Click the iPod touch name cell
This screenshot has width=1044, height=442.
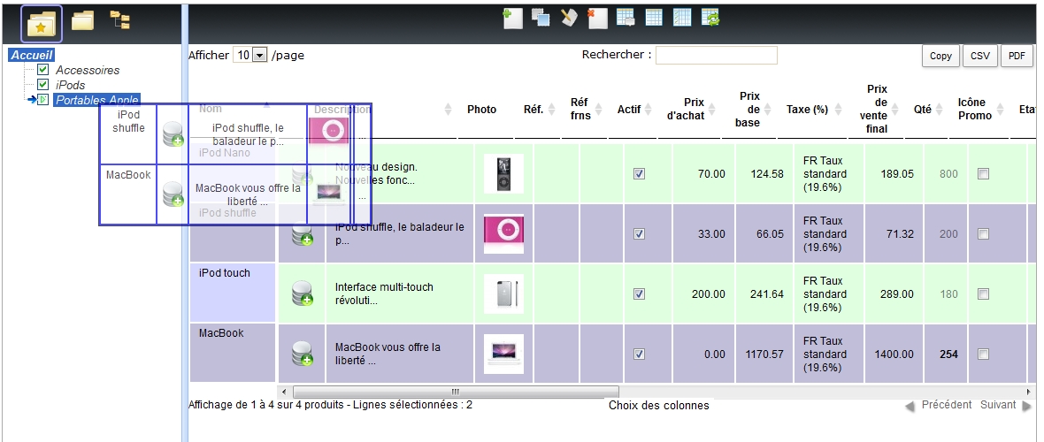click(233, 293)
